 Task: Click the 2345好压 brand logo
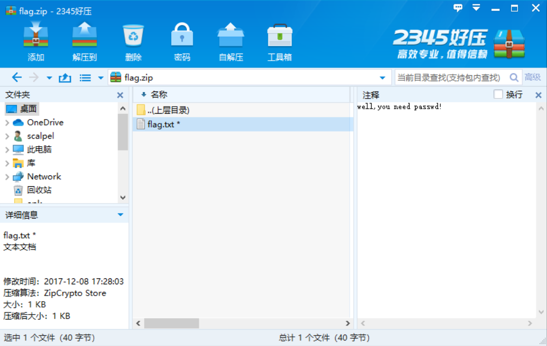[459, 44]
